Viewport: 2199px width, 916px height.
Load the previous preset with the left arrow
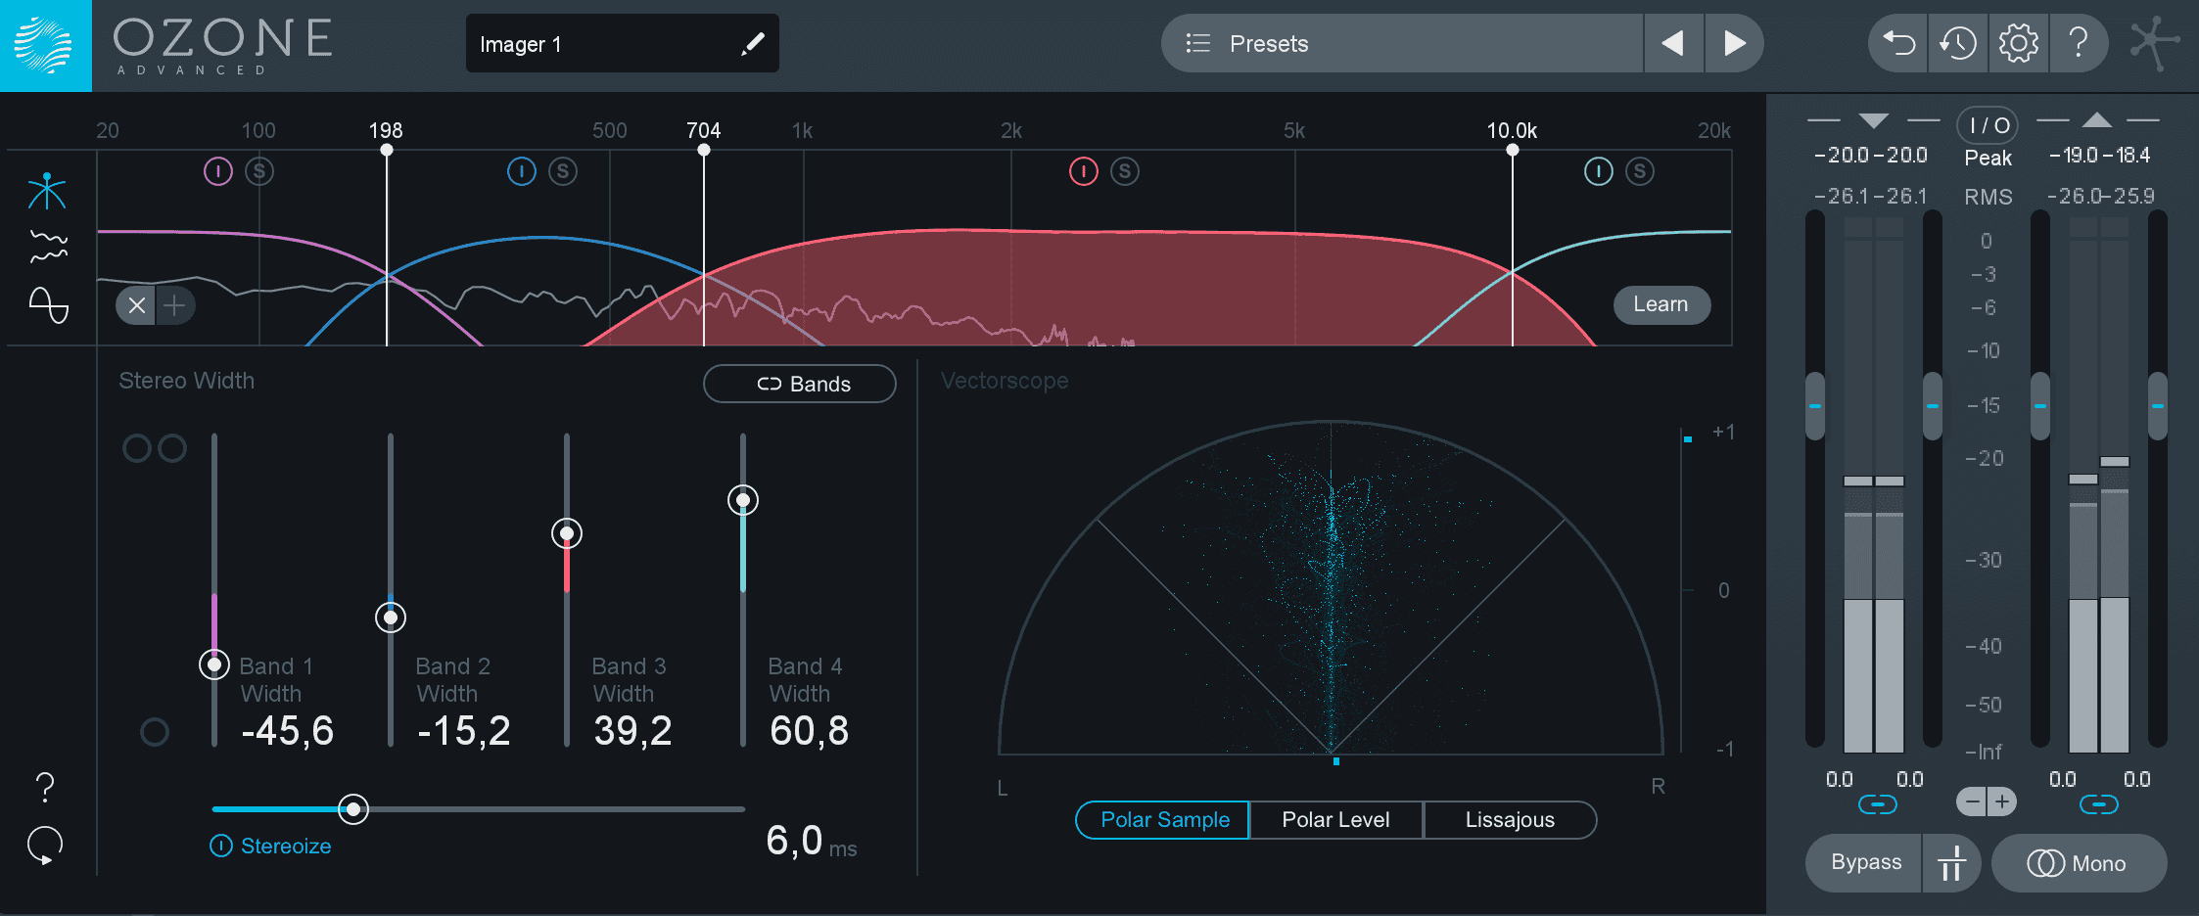click(1673, 43)
